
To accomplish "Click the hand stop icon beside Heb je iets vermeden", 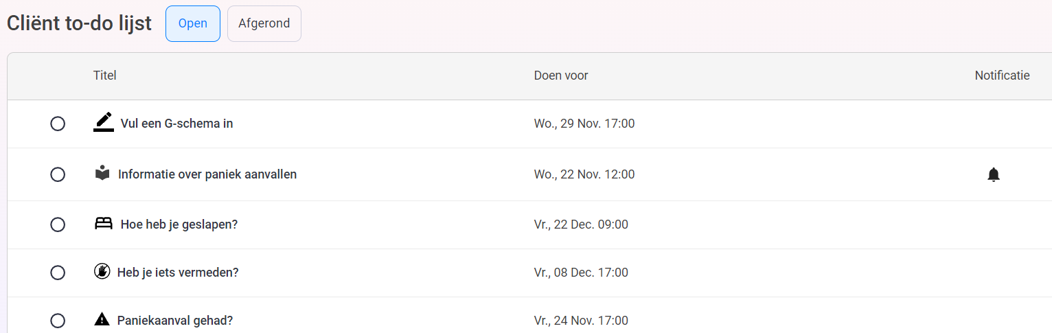I will (x=102, y=271).
